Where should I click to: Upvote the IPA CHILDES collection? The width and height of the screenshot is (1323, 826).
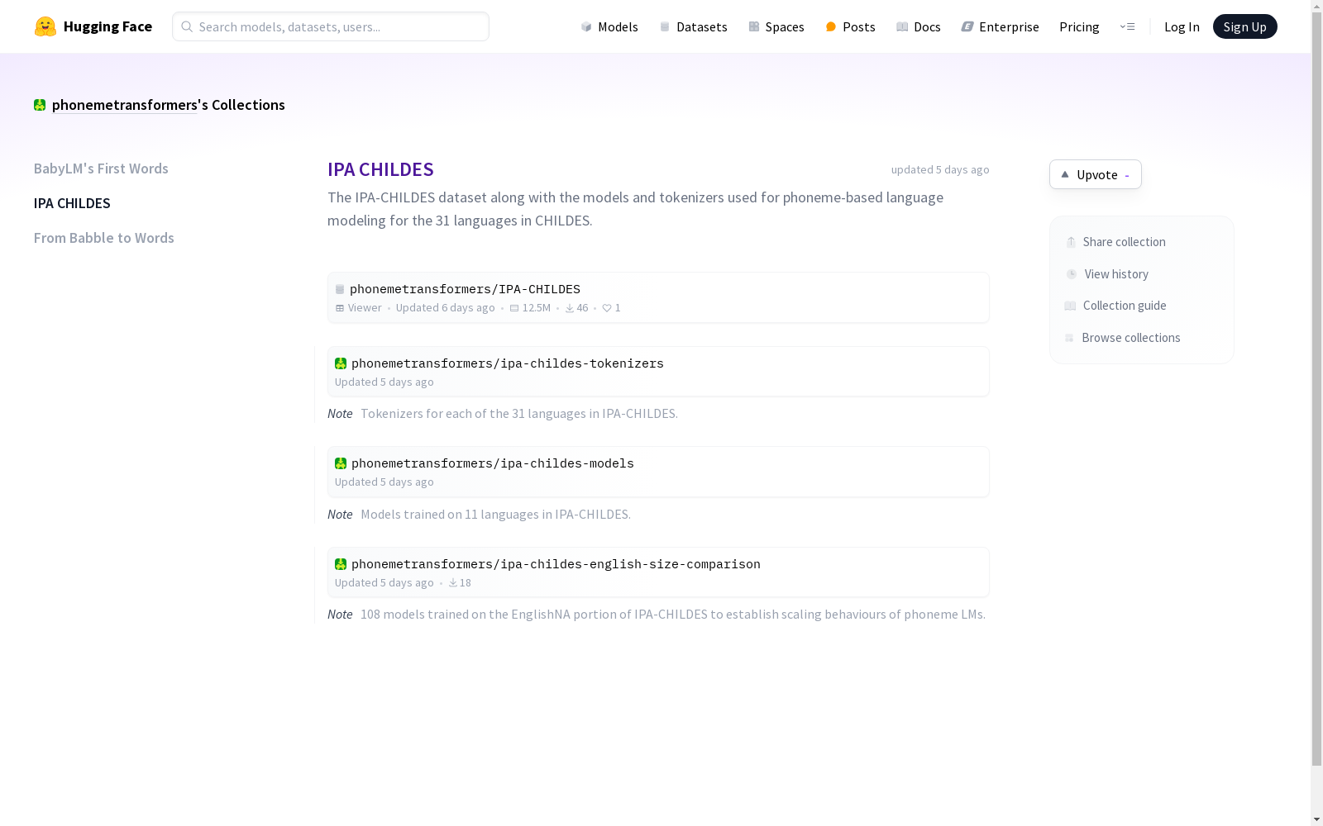tap(1096, 174)
